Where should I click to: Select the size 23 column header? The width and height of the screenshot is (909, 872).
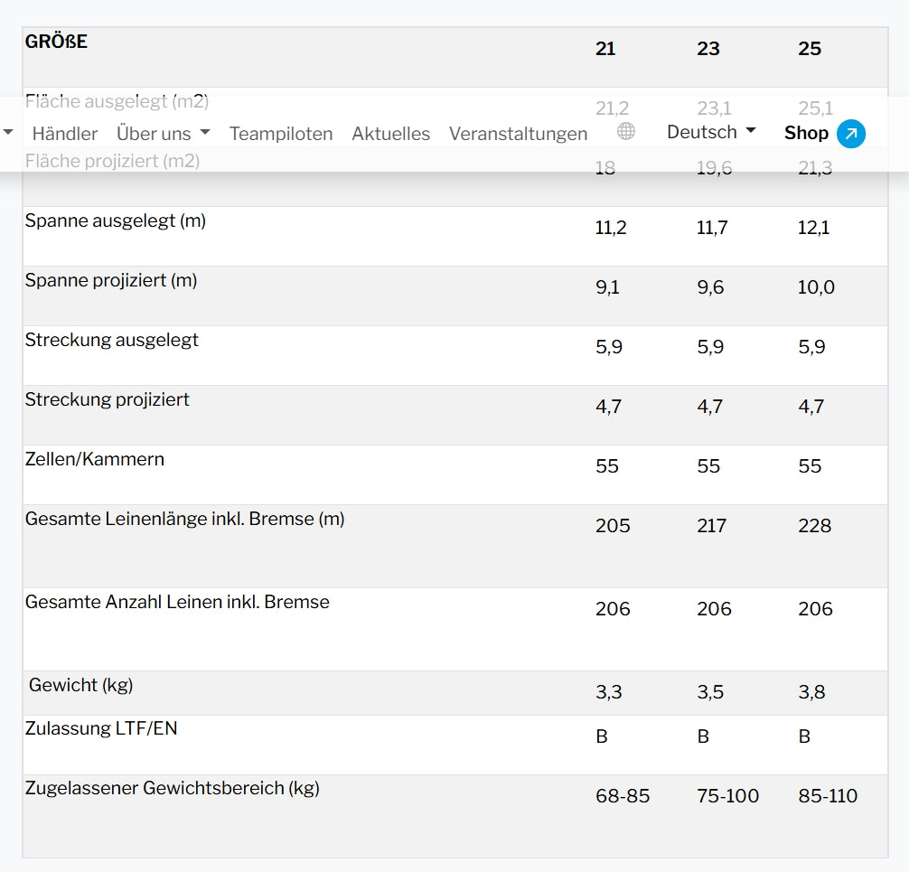click(708, 49)
